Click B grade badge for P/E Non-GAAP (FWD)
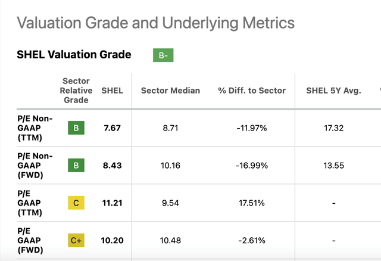The image size is (381, 261). tap(76, 165)
